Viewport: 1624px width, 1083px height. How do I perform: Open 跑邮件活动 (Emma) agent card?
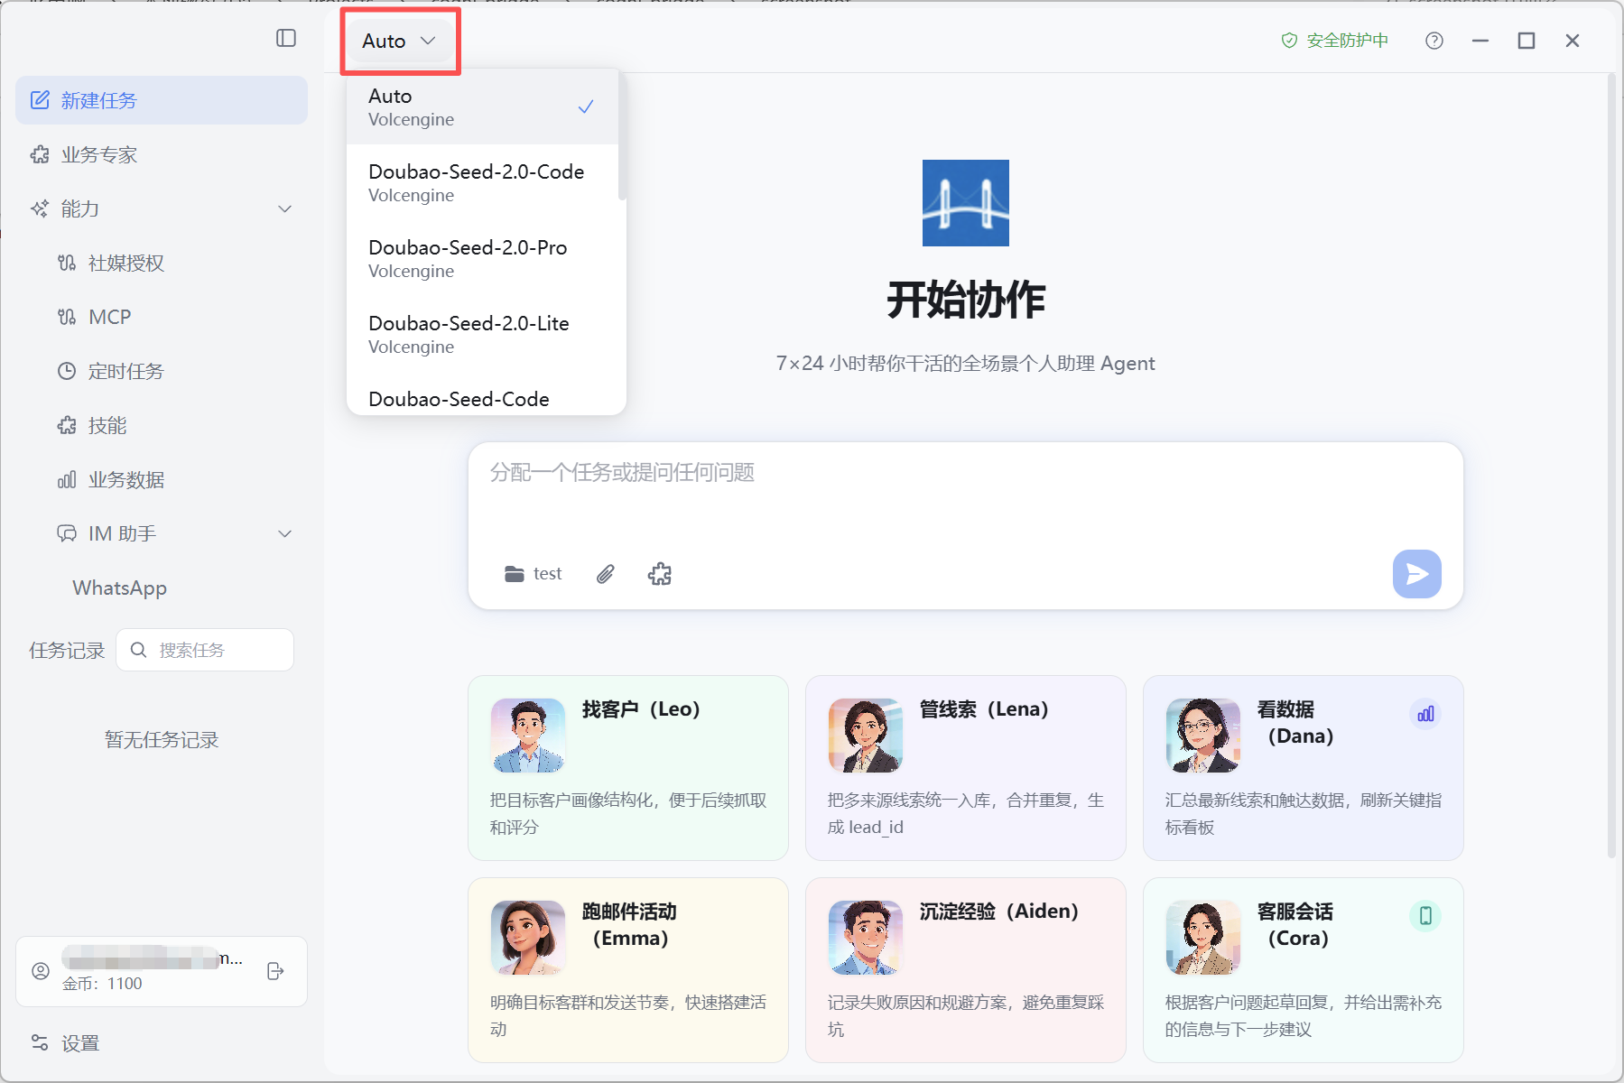(x=628, y=970)
